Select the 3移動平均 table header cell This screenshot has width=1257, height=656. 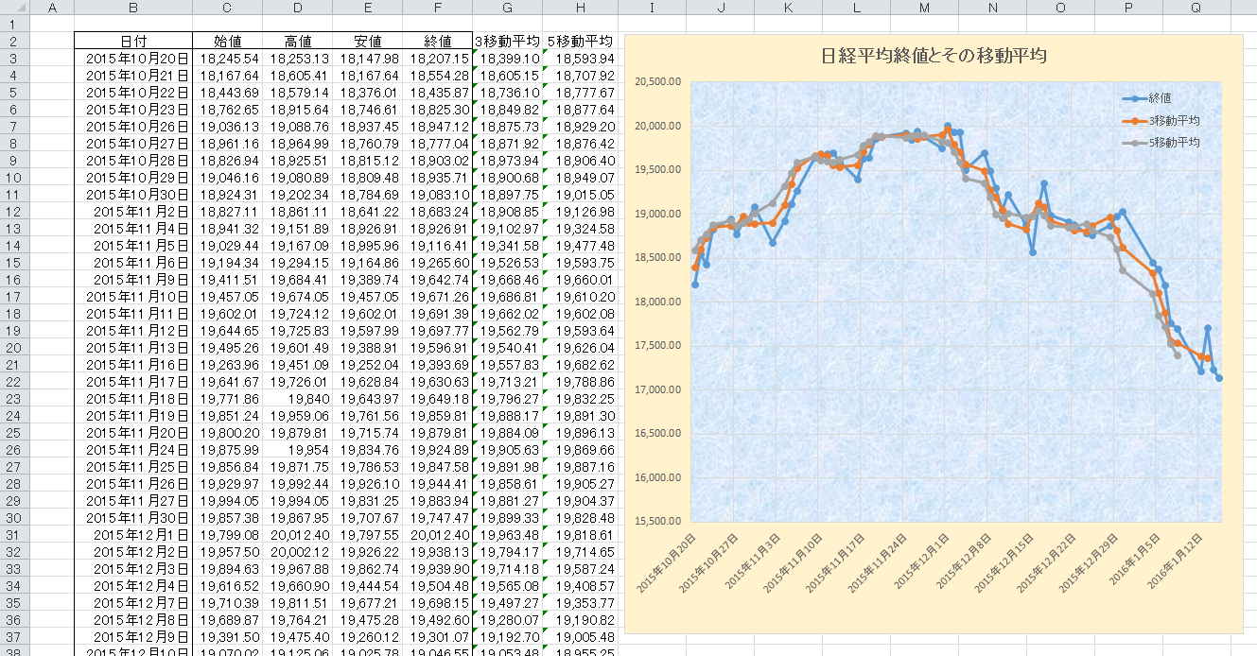508,41
